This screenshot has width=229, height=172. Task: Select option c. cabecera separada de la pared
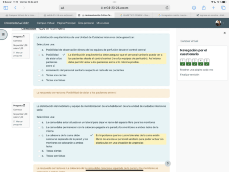point(39,135)
